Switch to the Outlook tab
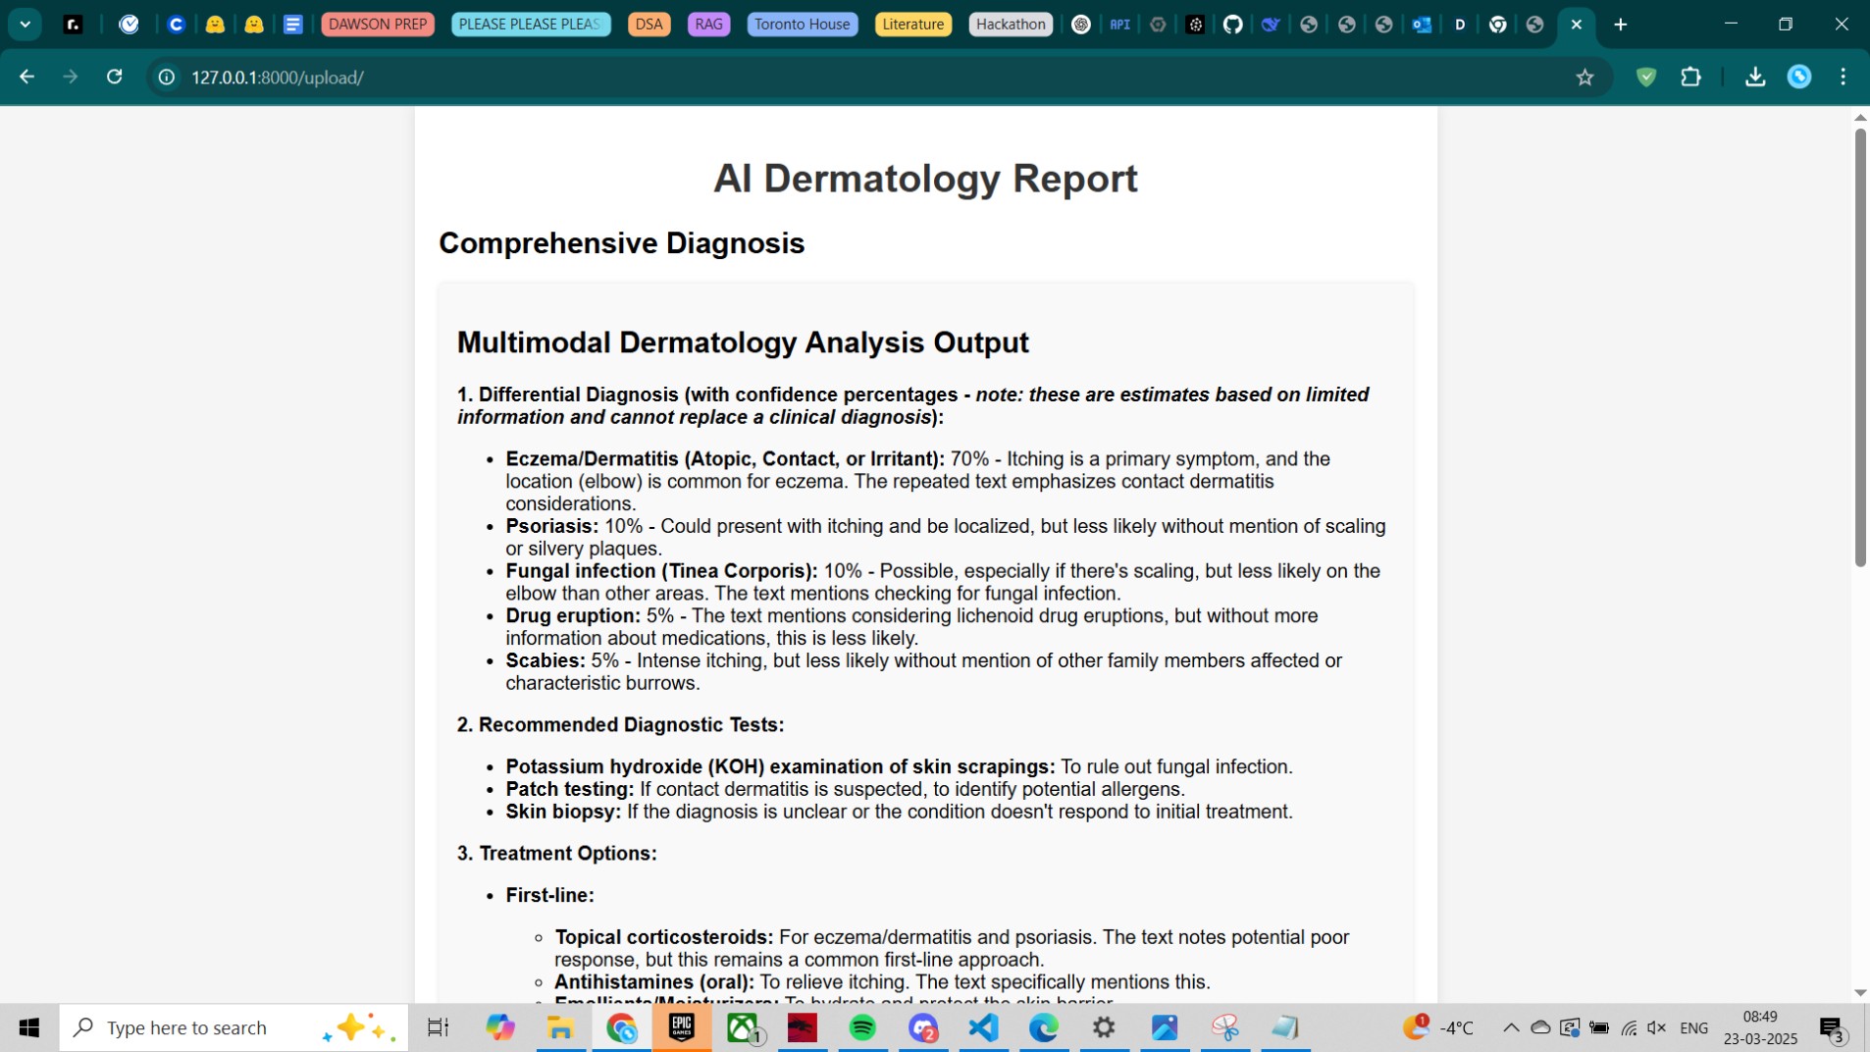 point(1422,25)
